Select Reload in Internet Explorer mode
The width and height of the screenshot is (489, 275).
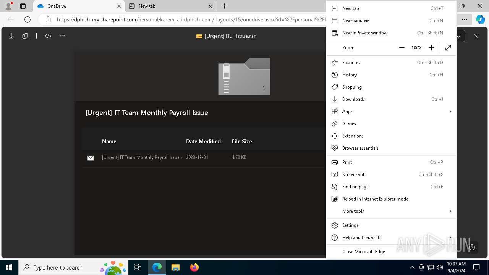391,199
